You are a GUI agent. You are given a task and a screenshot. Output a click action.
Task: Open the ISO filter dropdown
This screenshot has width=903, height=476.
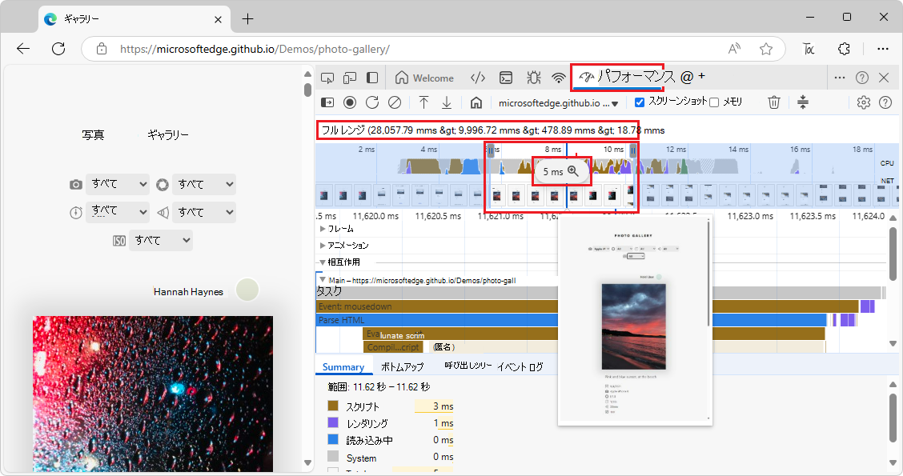coord(161,239)
